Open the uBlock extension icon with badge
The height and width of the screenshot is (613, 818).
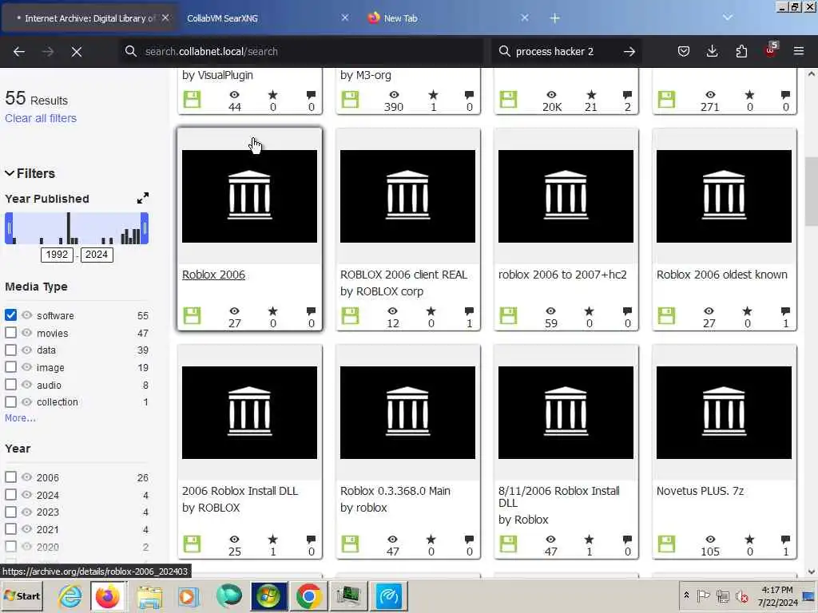pyautogui.click(x=771, y=50)
